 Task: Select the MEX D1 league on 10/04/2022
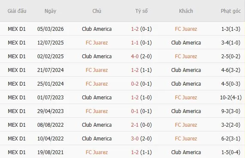17,138
